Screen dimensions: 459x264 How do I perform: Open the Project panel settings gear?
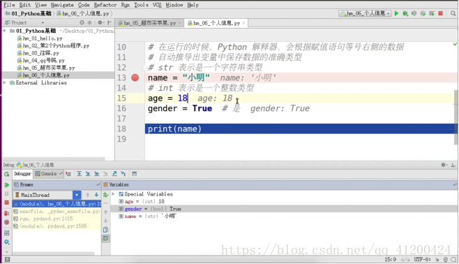pos(100,22)
